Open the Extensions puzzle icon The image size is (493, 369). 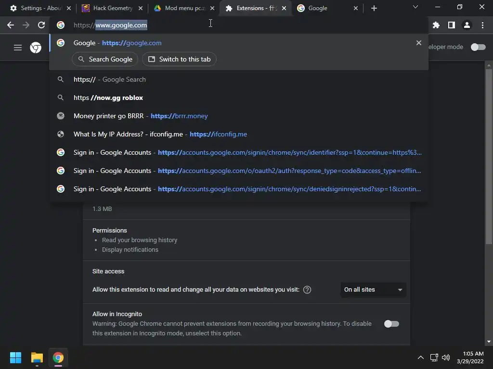pyautogui.click(x=436, y=25)
